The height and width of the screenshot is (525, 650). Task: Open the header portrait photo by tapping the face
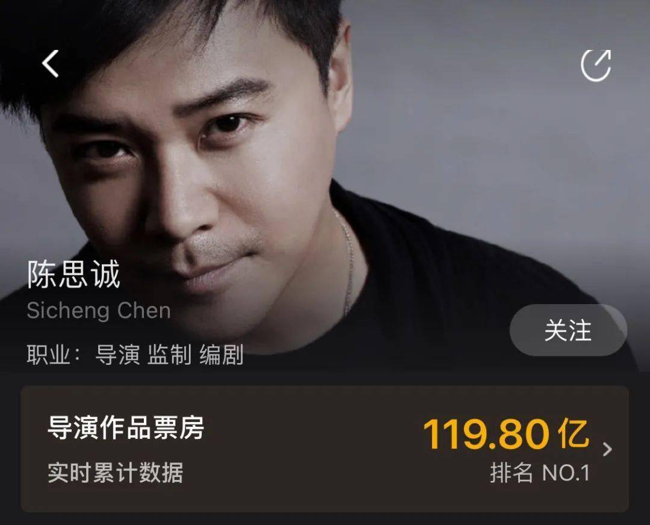195,166
